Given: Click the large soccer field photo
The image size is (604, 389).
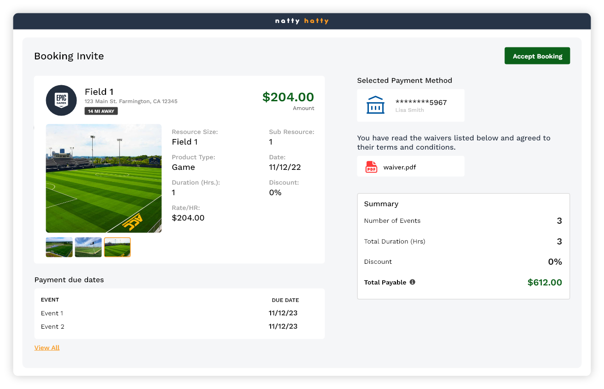Looking at the screenshot, I should (x=103, y=178).
